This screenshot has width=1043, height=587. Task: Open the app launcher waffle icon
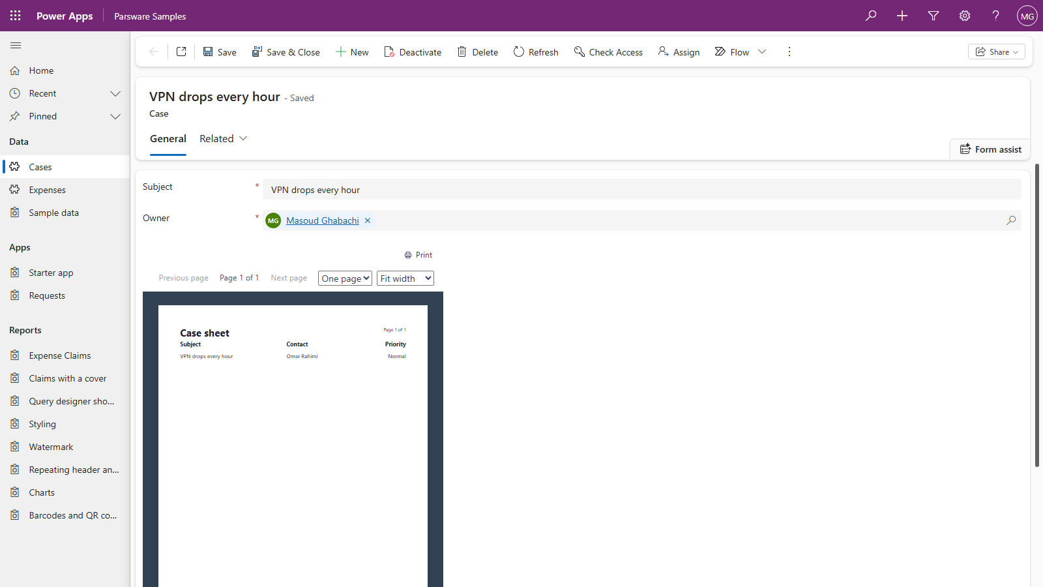16,16
